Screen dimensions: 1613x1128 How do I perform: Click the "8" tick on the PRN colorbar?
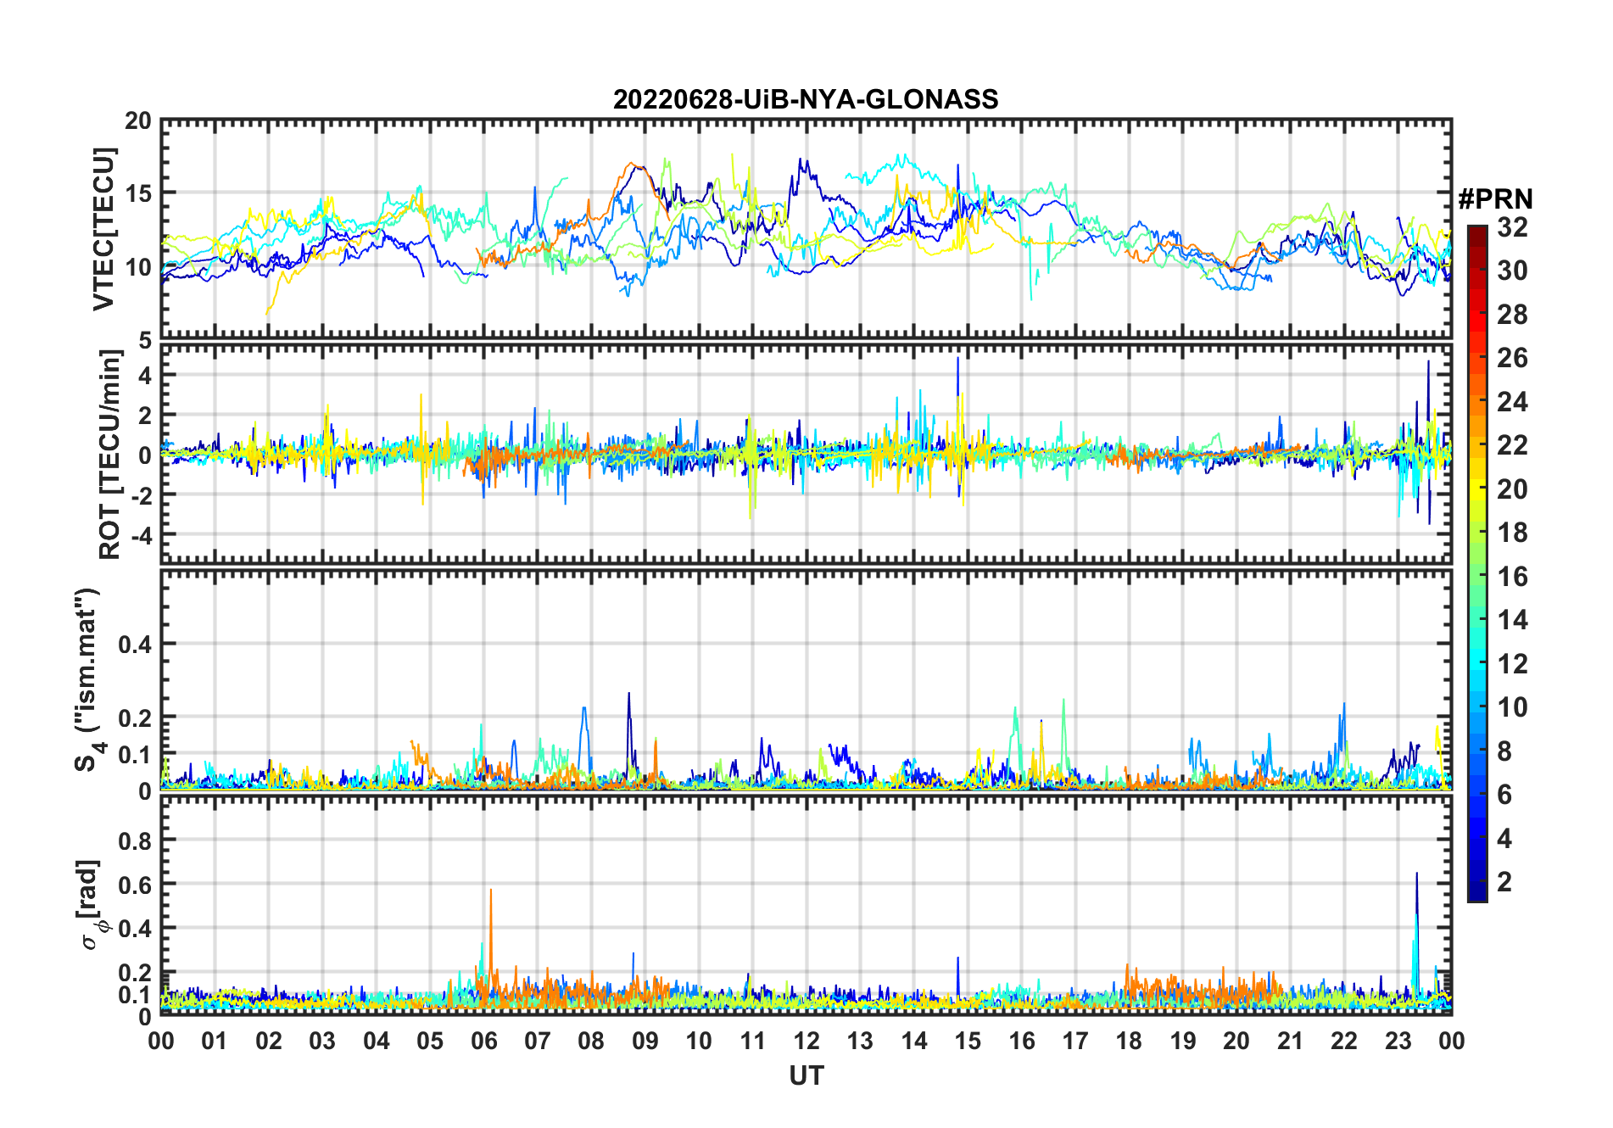point(1504,751)
